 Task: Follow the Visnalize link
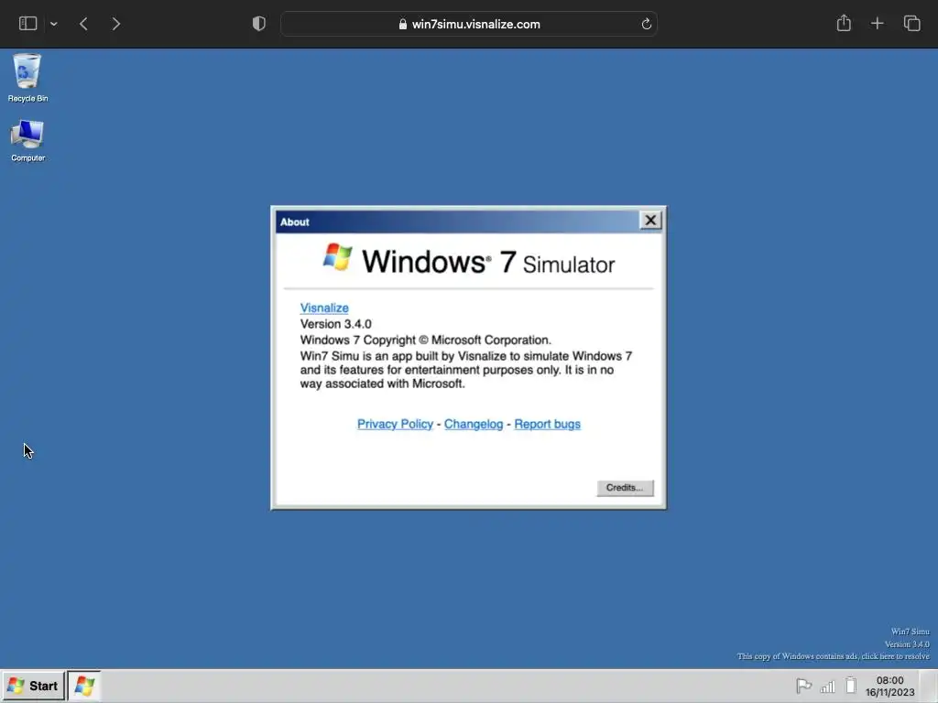pyautogui.click(x=324, y=308)
